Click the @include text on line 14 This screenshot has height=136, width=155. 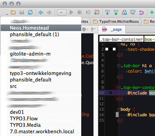point(137,115)
